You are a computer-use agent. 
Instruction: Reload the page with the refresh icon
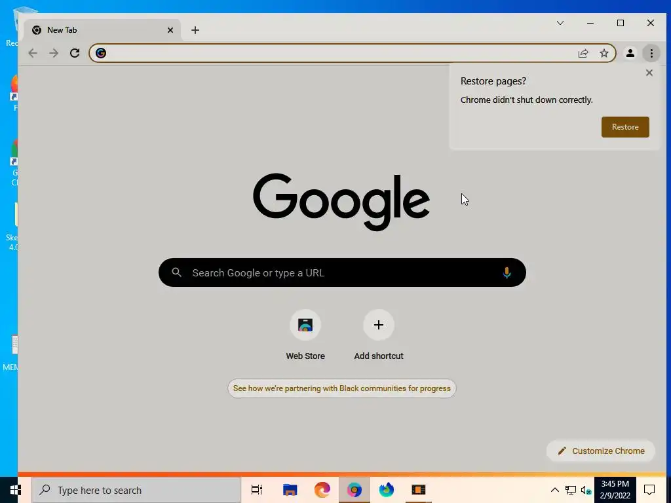pyautogui.click(x=75, y=53)
